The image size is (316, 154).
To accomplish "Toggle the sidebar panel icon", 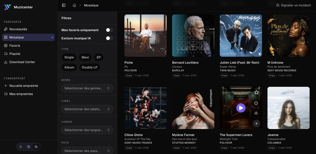I will click(x=64, y=5).
